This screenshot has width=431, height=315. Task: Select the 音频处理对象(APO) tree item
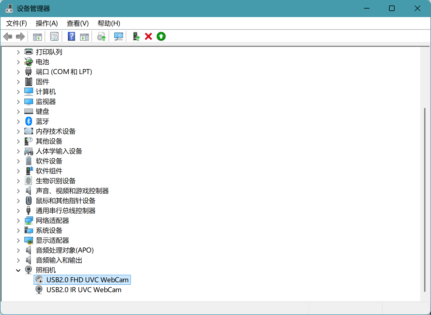(65, 250)
